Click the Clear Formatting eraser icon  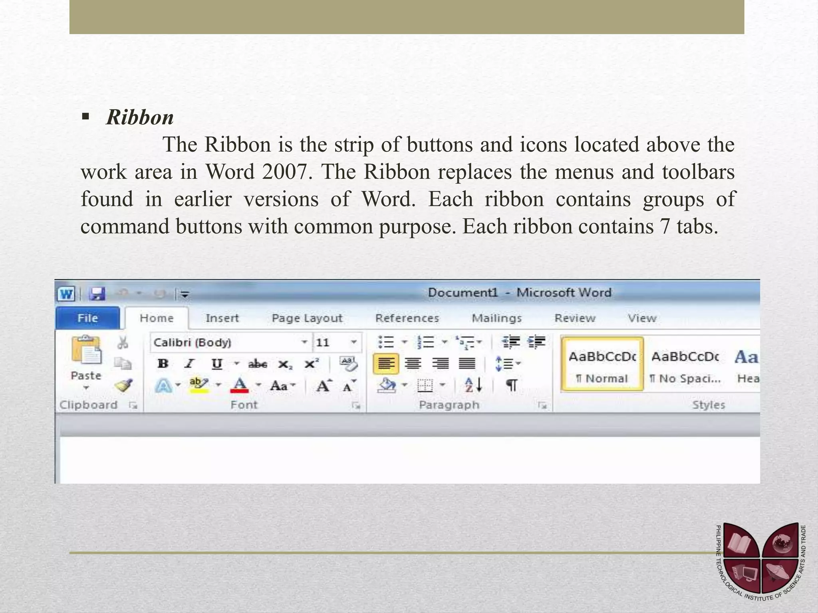348,364
